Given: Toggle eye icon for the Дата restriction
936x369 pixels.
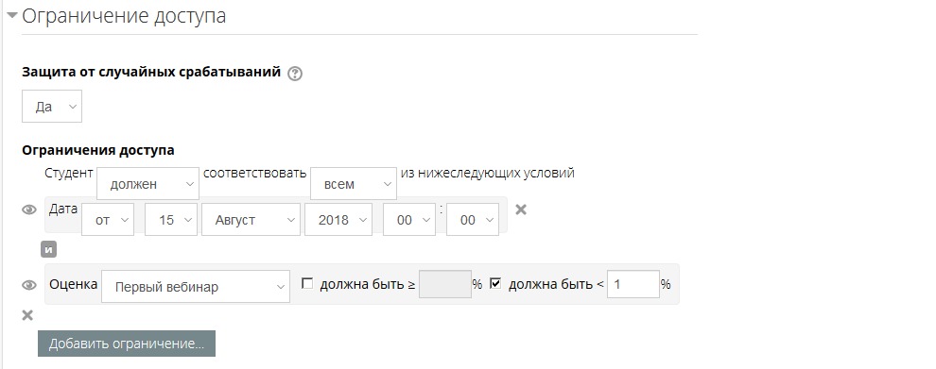Looking at the screenshot, I should tap(29, 210).
